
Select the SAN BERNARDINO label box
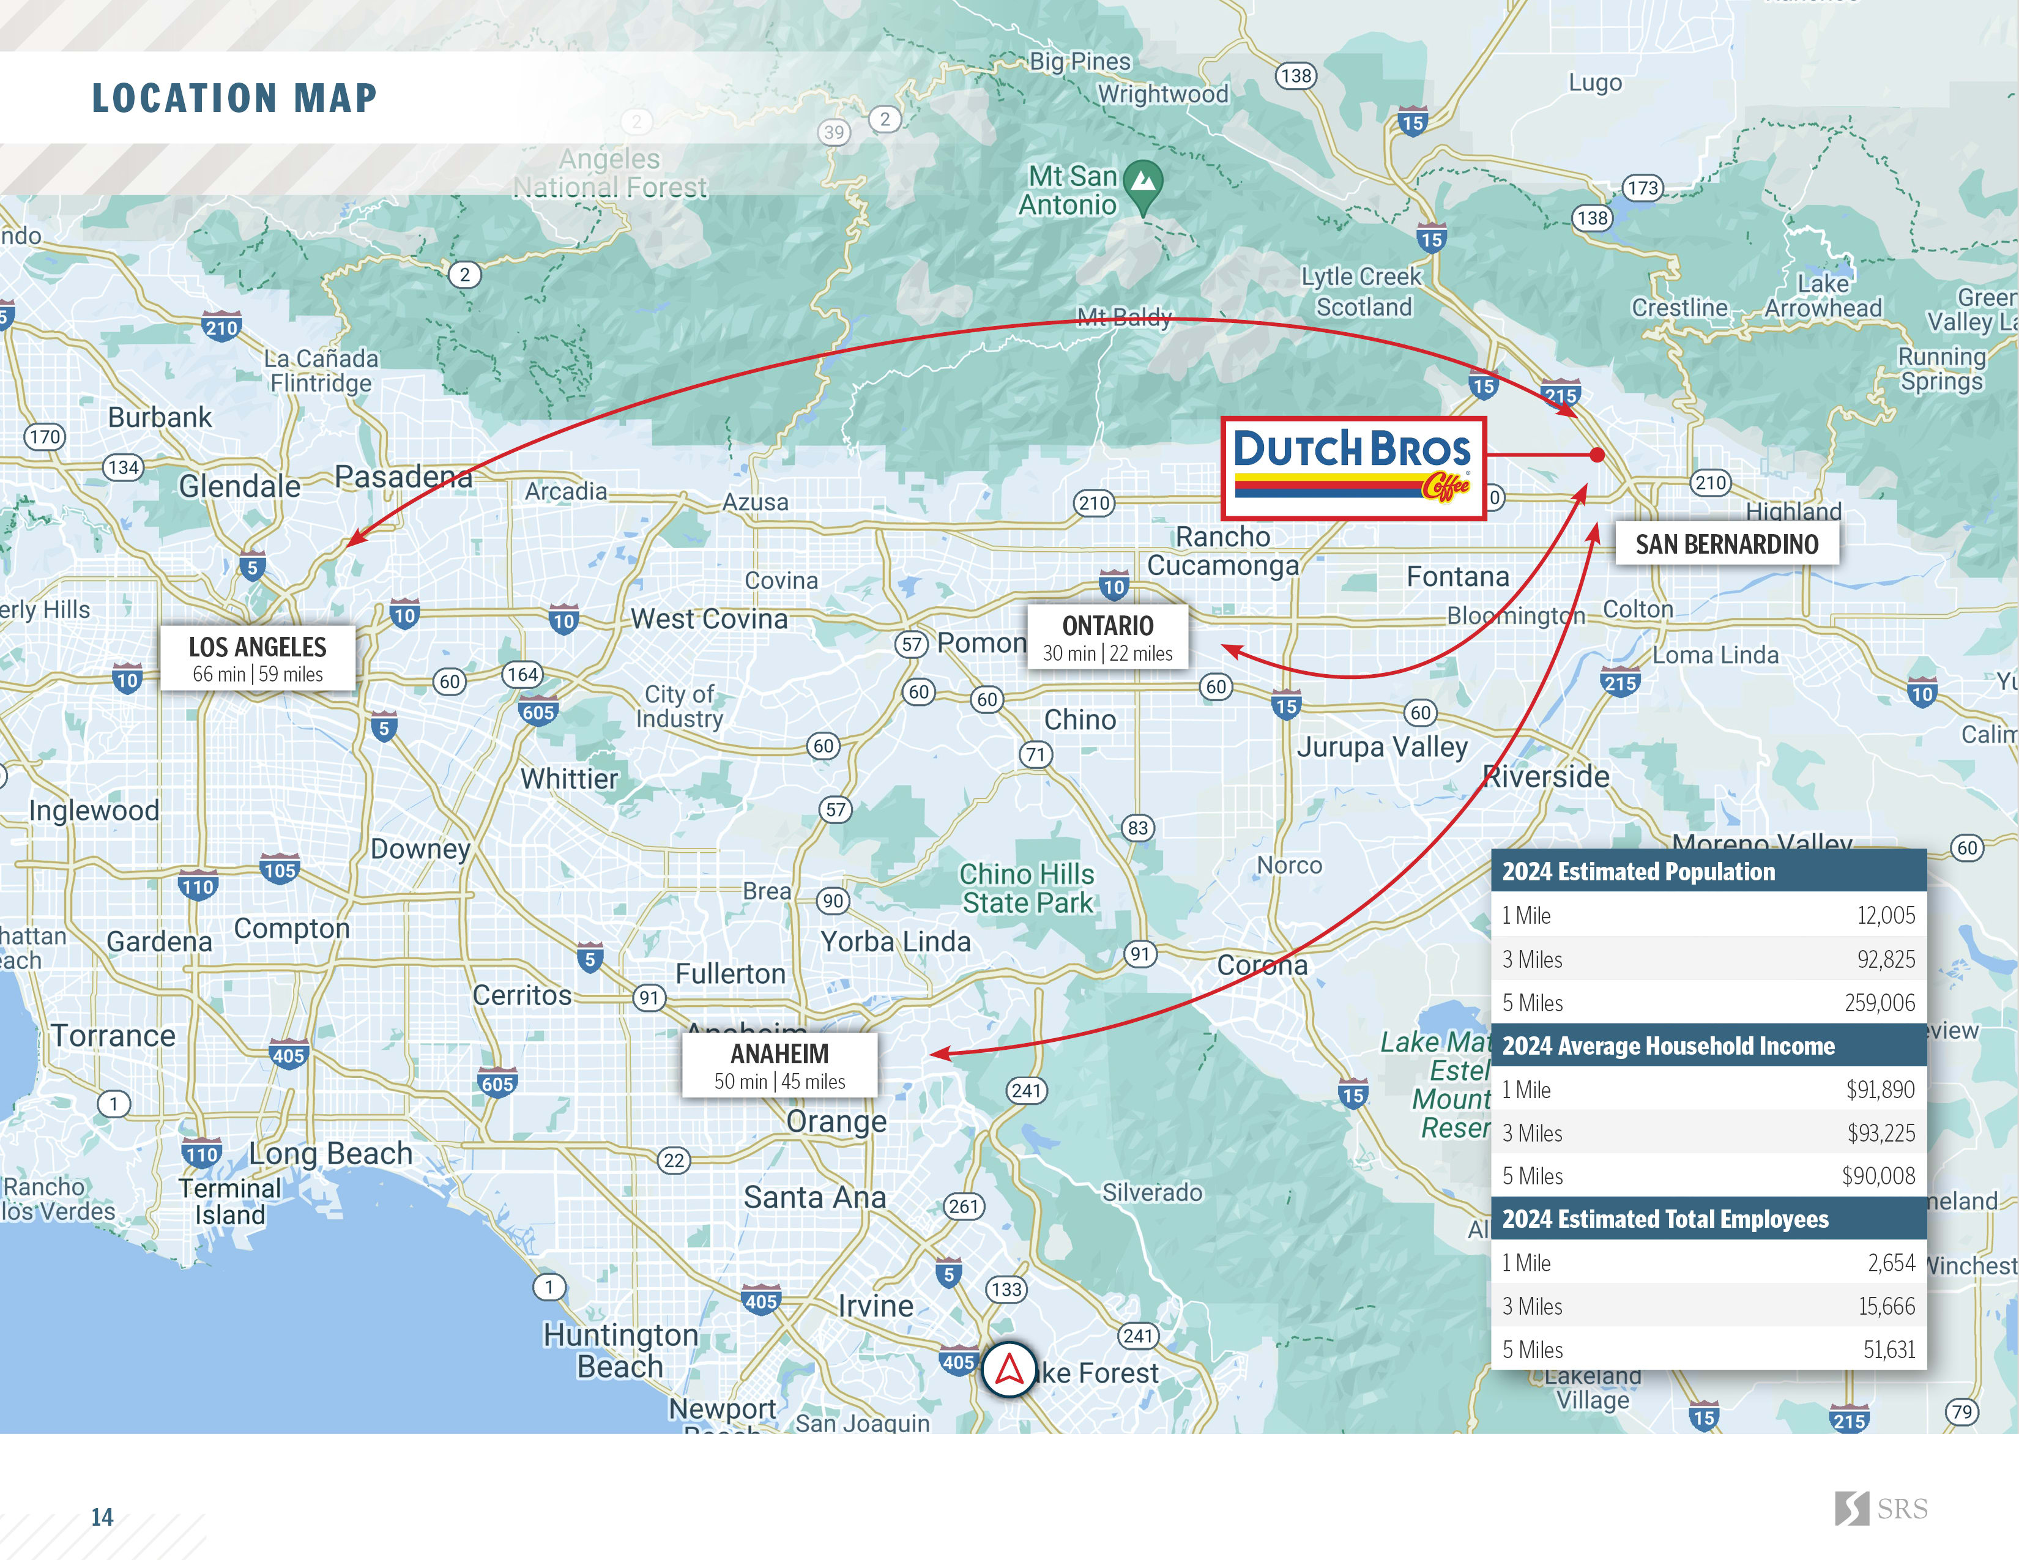tap(1726, 543)
